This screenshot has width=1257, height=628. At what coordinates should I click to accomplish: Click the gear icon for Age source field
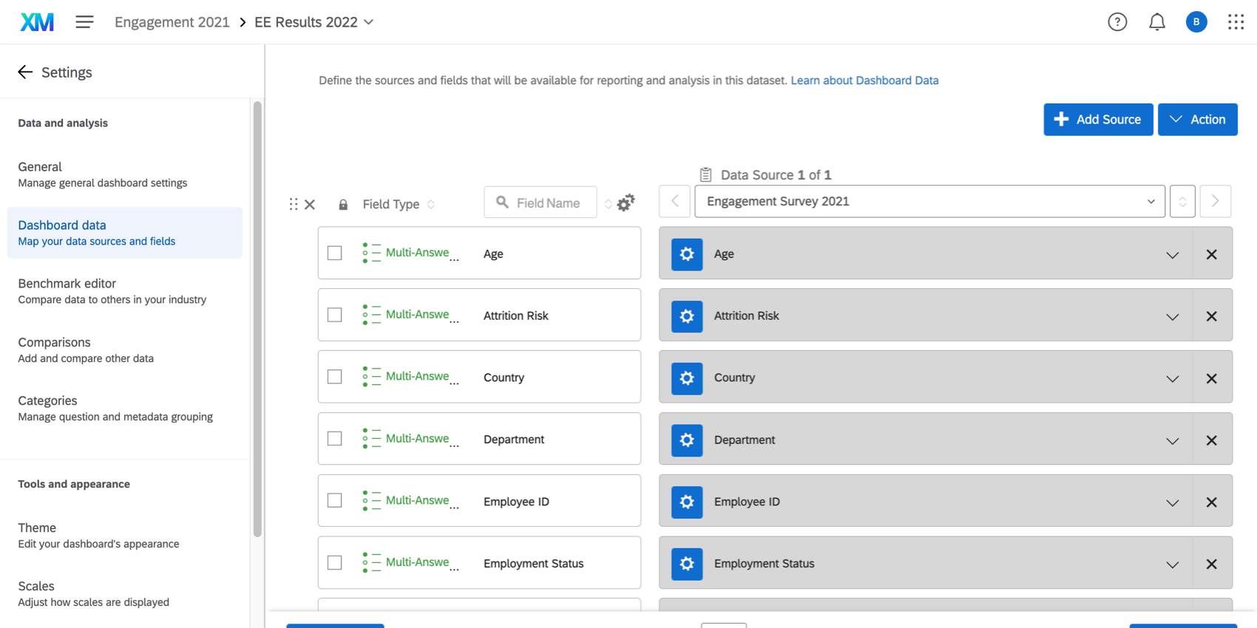686,254
